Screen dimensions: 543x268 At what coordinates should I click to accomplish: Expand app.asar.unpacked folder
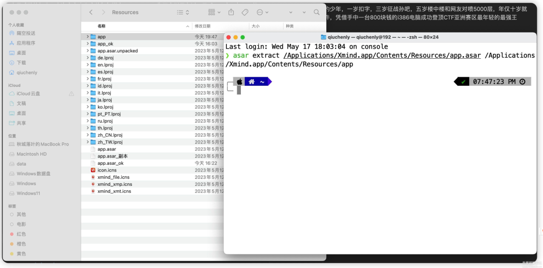(87, 51)
